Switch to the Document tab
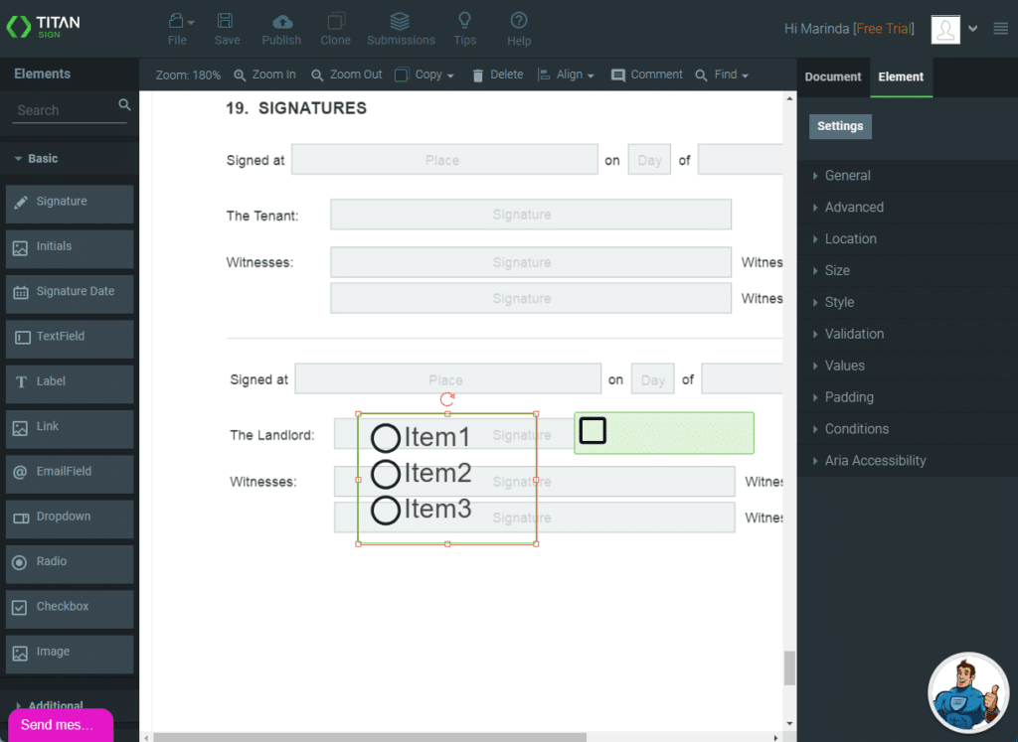1018x742 pixels. coord(833,76)
